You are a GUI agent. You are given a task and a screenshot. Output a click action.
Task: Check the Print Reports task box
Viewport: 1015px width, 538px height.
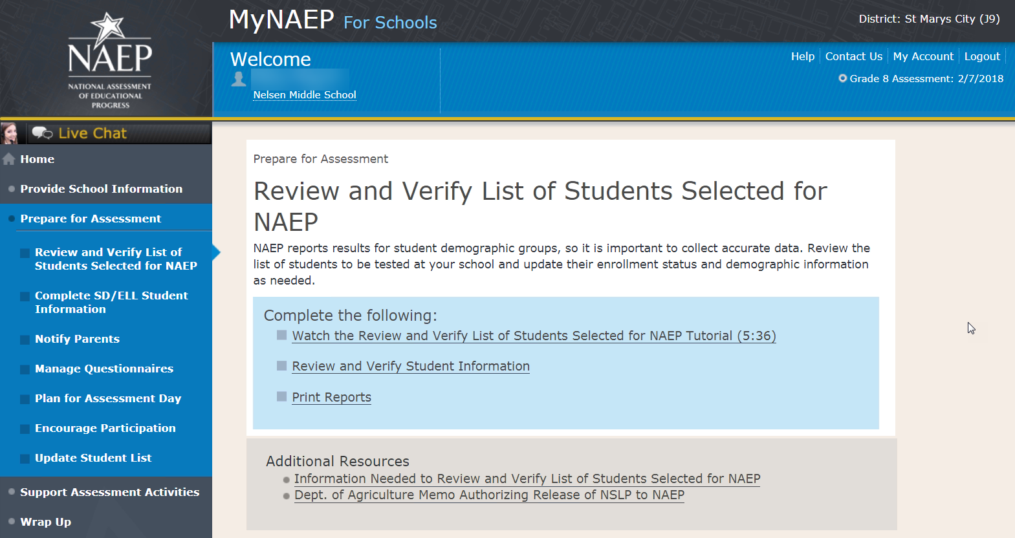point(282,396)
